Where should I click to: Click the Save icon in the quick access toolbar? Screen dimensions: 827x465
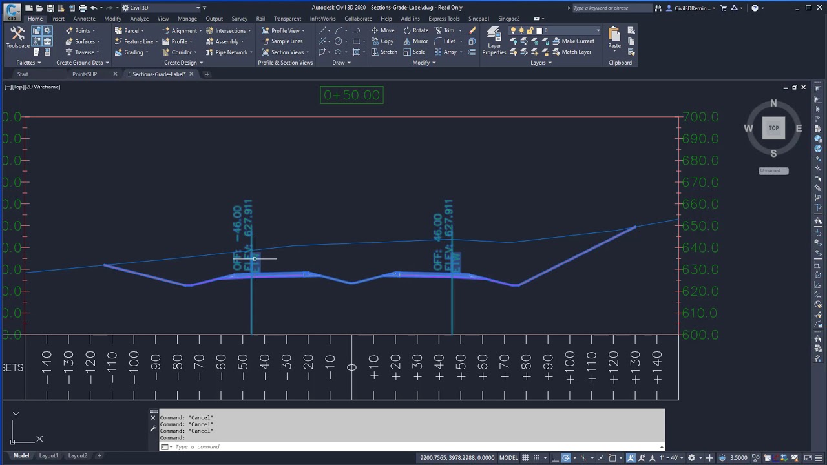tap(50, 8)
